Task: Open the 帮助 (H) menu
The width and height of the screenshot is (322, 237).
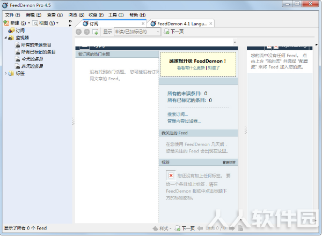Action: pyautogui.click(x=137, y=15)
